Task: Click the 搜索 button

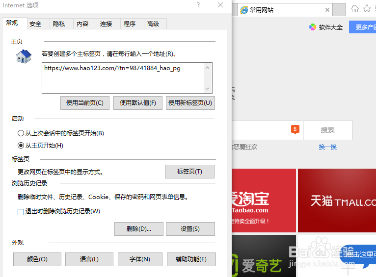Action: (327, 130)
